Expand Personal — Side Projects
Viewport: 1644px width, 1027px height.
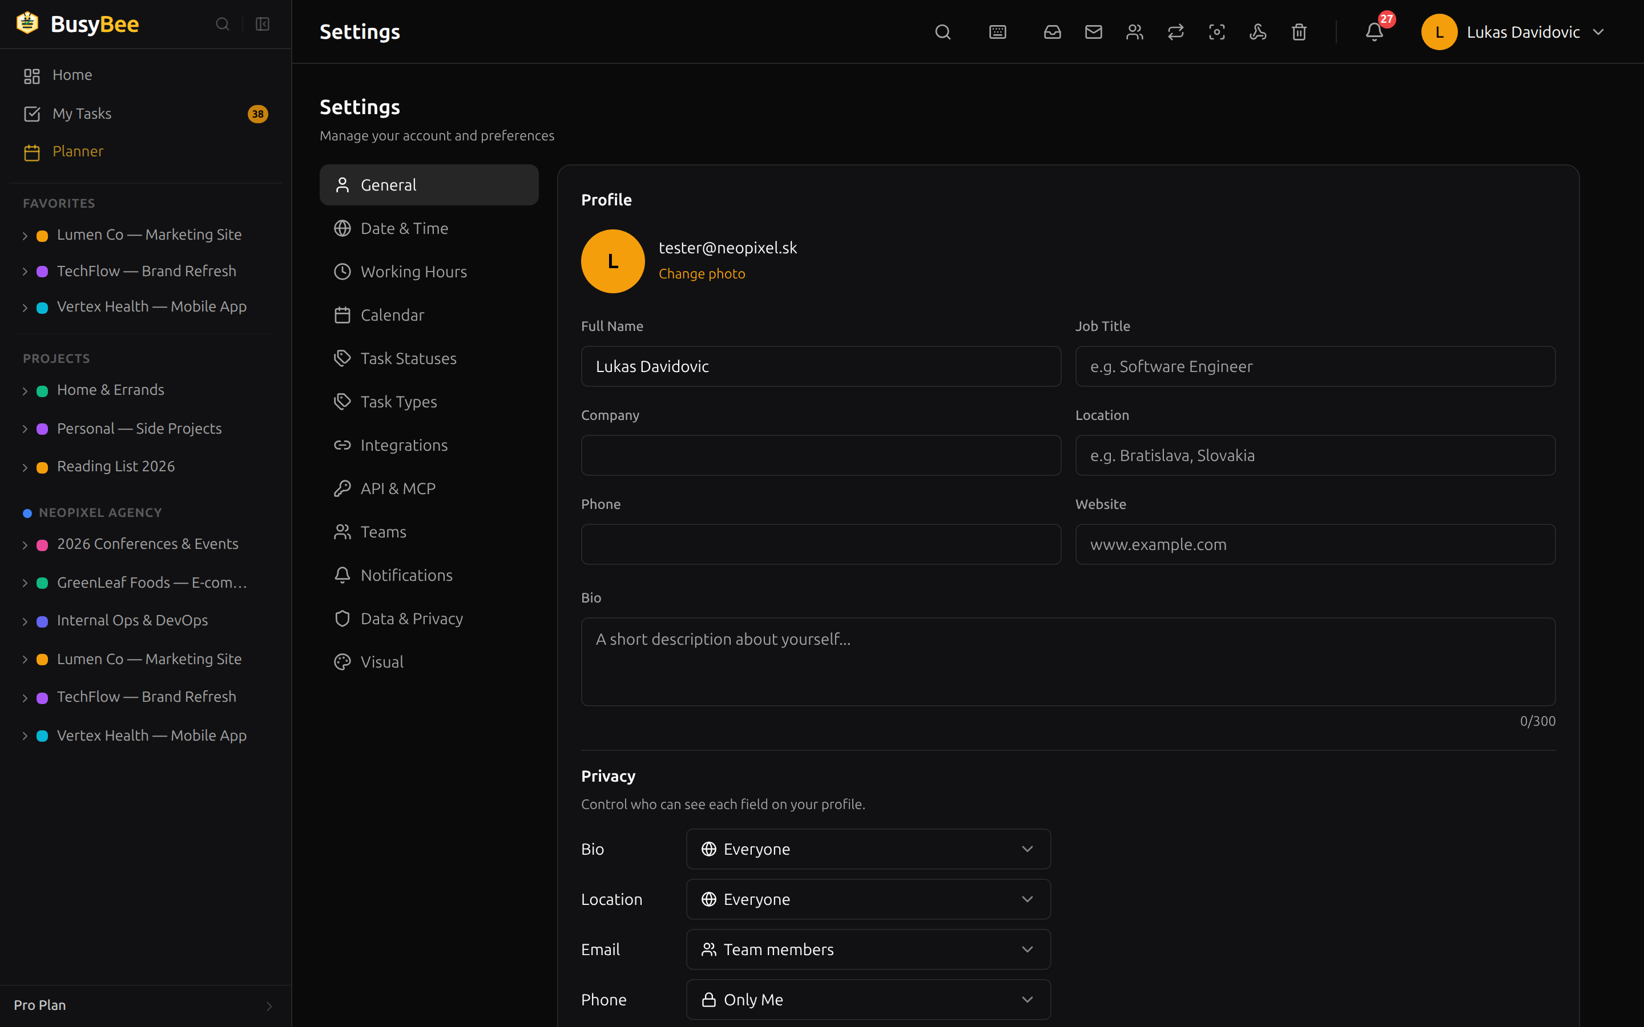pos(25,429)
